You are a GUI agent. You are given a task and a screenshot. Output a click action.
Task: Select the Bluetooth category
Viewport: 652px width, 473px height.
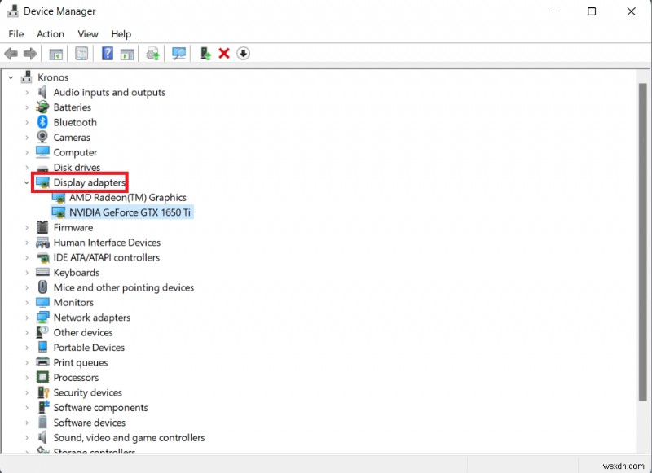pyautogui.click(x=73, y=122)
